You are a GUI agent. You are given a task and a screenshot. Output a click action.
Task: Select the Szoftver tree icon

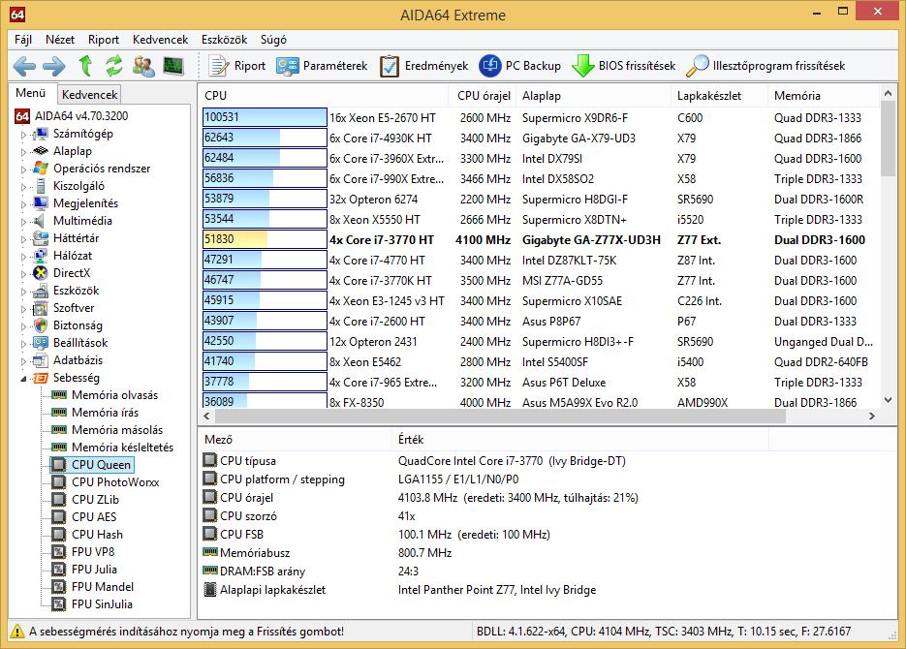point(41,308)
